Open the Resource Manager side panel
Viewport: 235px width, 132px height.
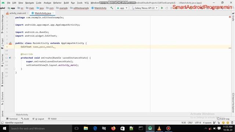(x=2, y=24)
